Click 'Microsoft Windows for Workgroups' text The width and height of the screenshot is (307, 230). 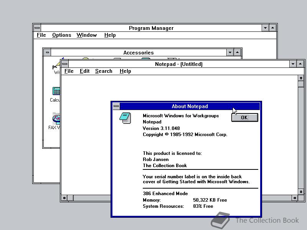[x=181, y=116]
